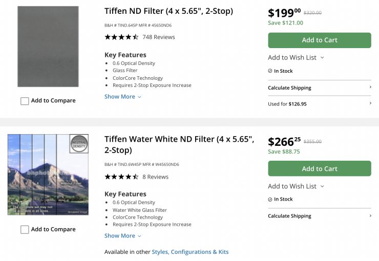379x261 pixels.
Task: Expand Show More under first product features
Action: pos(123,97)
